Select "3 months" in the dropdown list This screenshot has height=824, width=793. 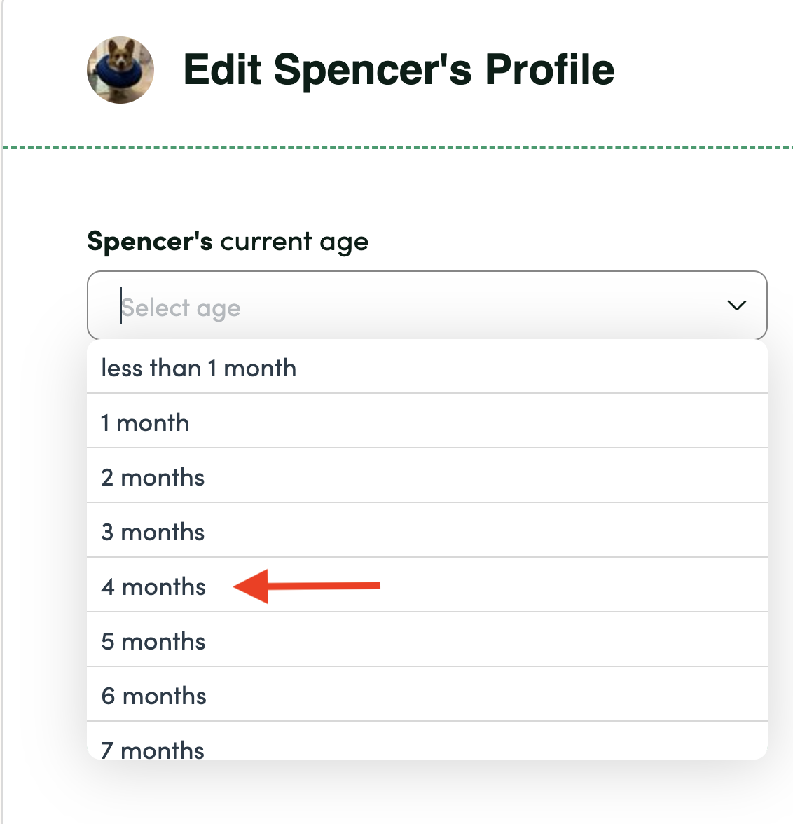[153, 532]
